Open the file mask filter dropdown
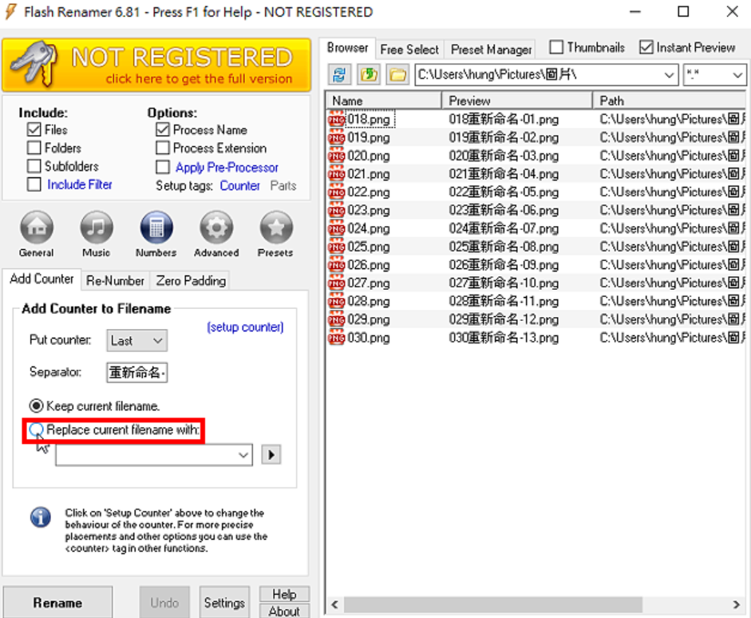Image resolution: width=751 pixels, height=618 pixels. (737, 75)
